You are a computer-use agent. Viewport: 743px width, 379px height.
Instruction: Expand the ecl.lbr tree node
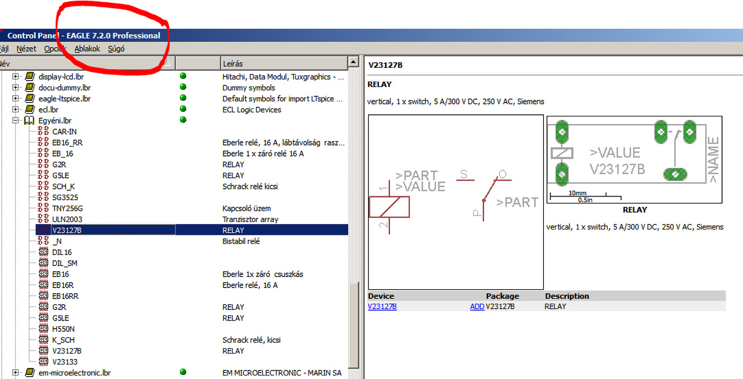(x=16, y=110)
